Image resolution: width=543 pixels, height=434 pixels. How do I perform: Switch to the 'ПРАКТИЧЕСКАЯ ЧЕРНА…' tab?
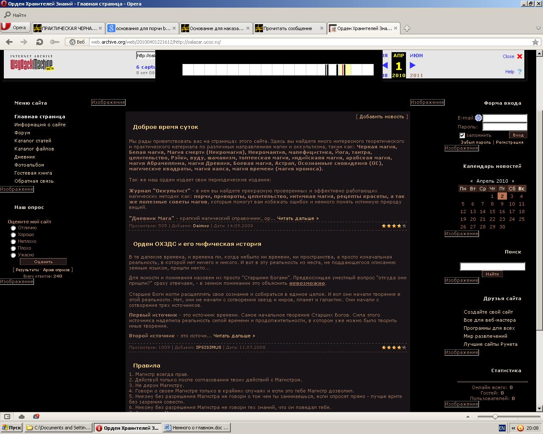(68, 28)
